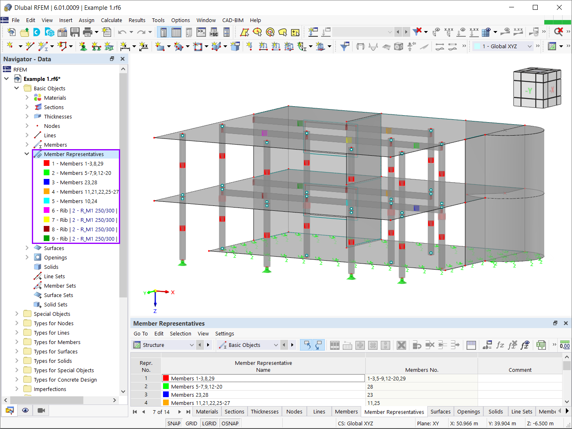Image resolution: width=572 pixels, height=429 pixels.
Task: Click red swatch of Members 1-3,8,29 in navigator
Action: [47, 163]
